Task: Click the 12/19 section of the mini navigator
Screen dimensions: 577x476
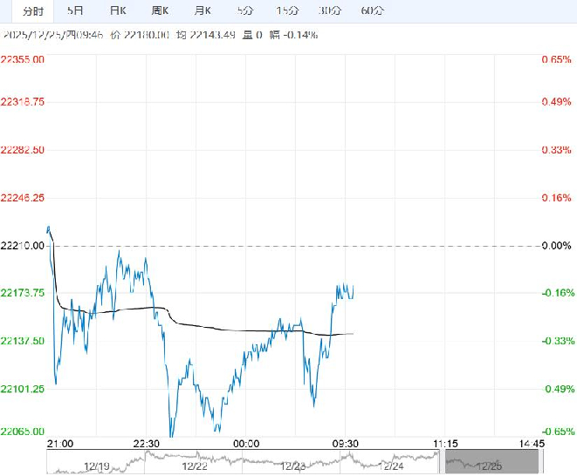Action: point(96,465)
